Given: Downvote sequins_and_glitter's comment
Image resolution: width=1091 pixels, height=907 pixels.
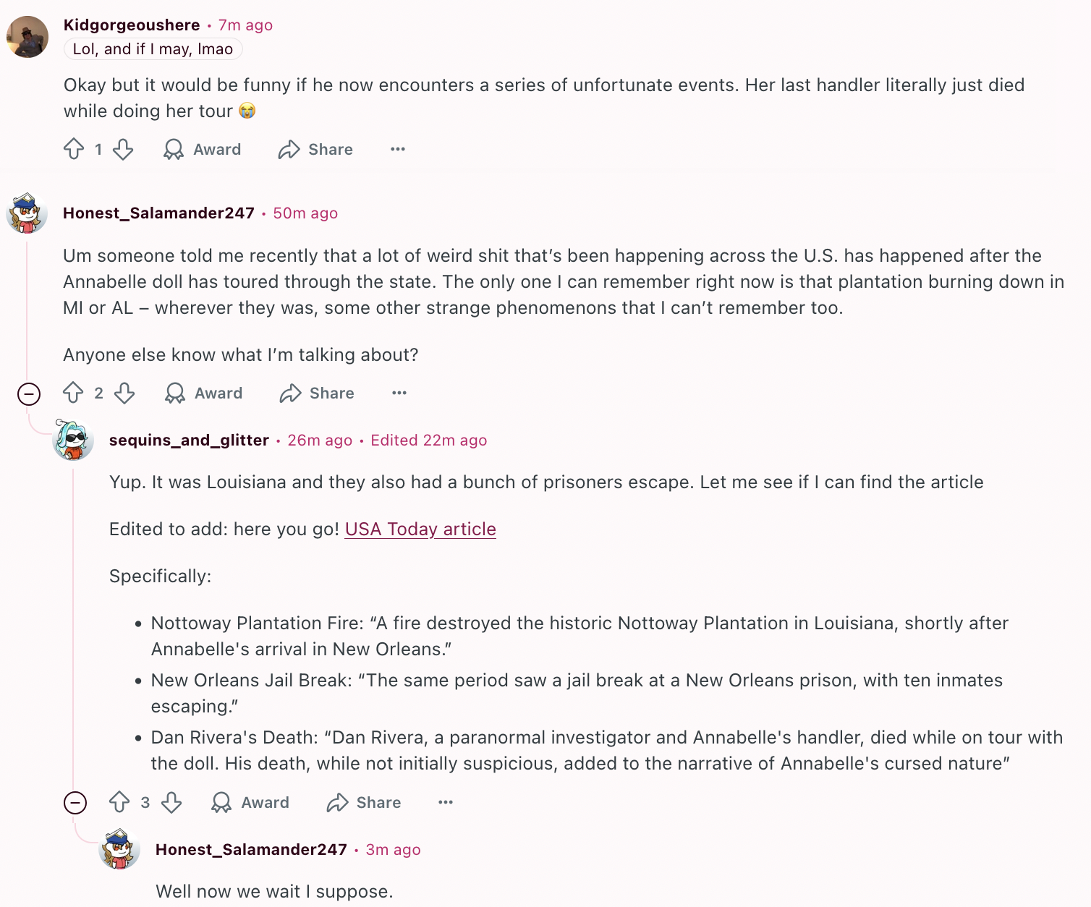Looking at the screenshot, I should click(171, 802).
